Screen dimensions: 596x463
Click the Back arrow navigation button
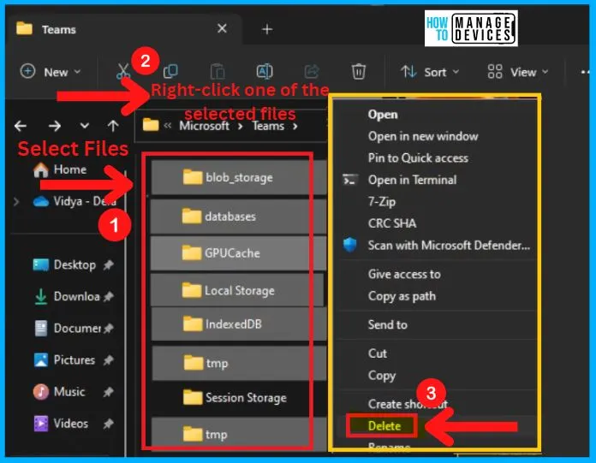pyautogui.click(x=21, y=126)
